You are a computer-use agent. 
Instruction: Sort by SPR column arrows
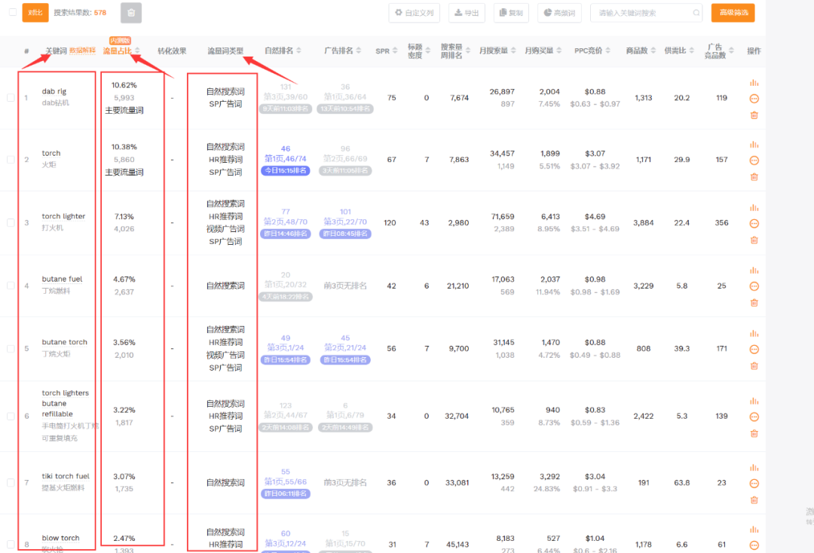[395, 50]
